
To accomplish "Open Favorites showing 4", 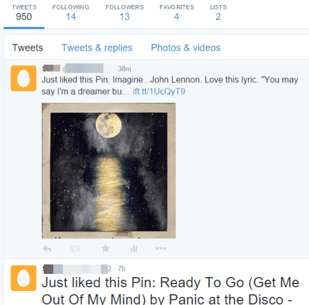I will coord(176,13).
